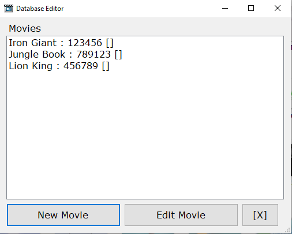Select the Lion King movie name
292x234 pixels.
pos(31,66)
